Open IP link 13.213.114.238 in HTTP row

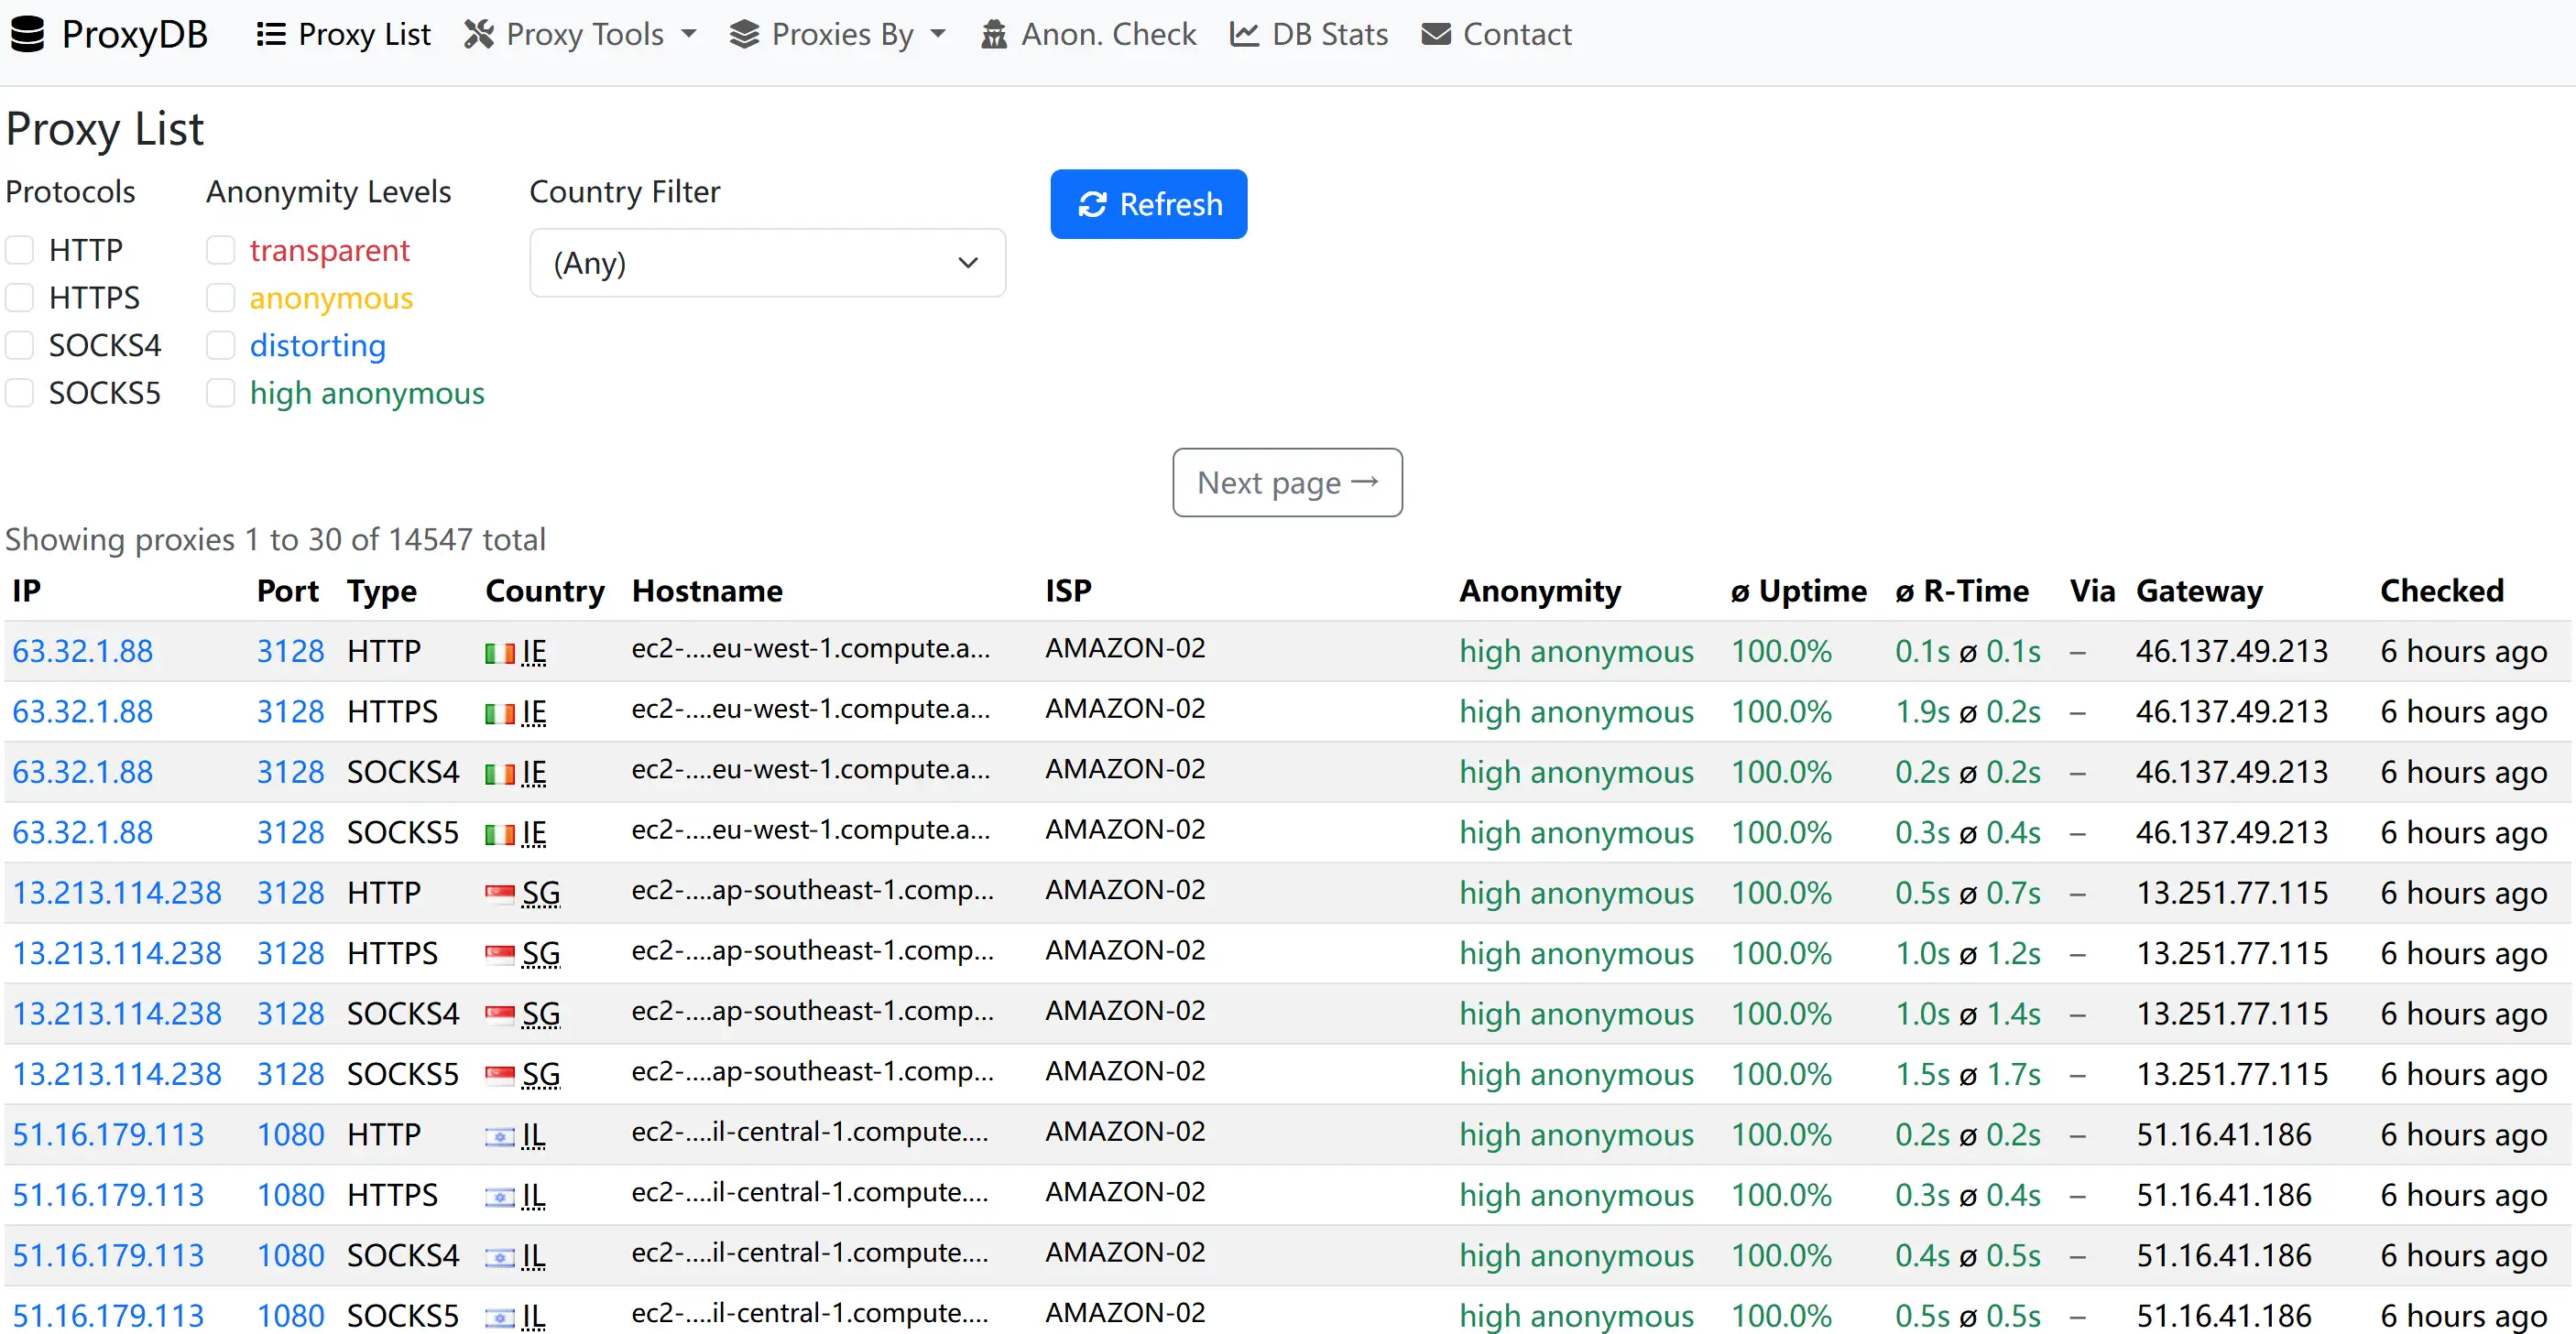point(117,893)
